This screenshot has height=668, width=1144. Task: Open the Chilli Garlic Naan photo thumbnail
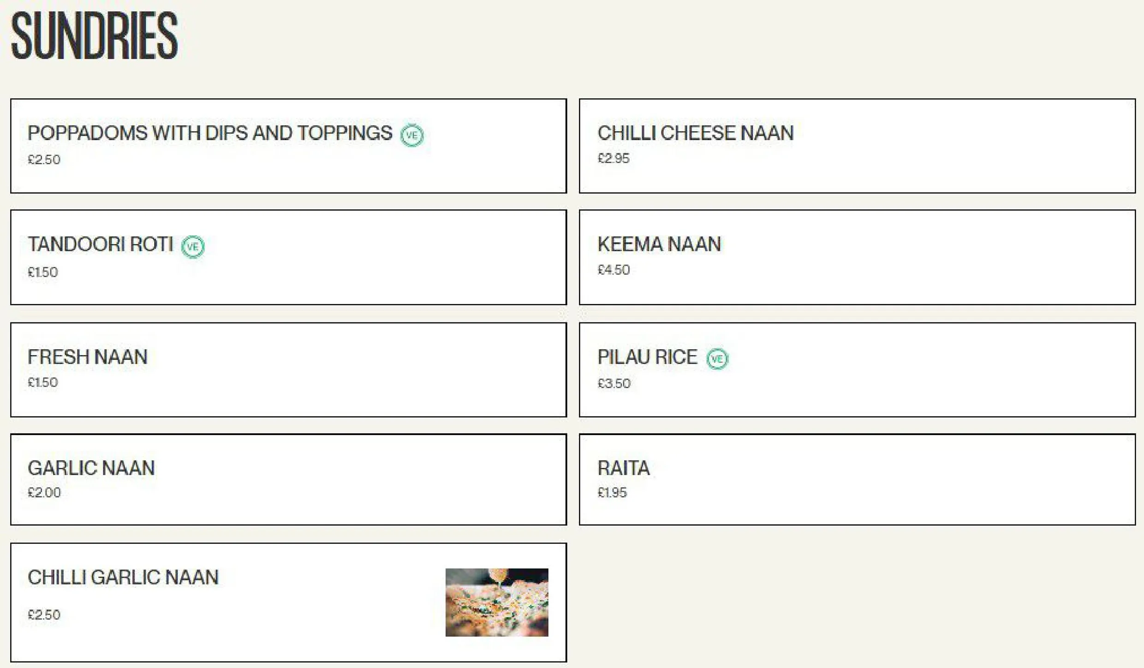[x=497, y=602]
